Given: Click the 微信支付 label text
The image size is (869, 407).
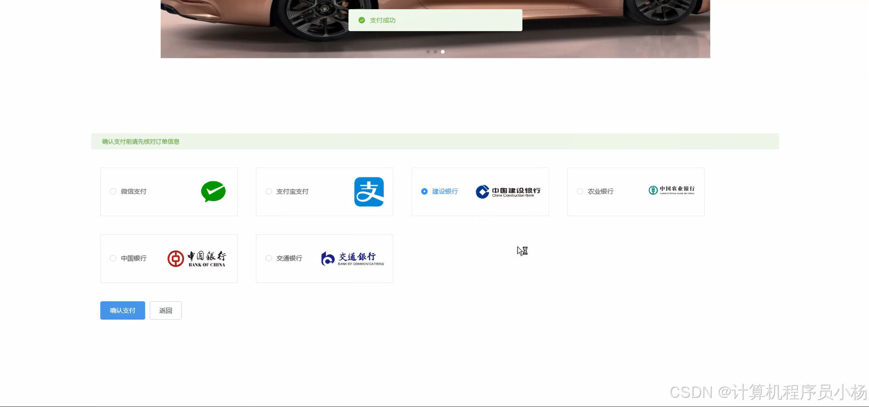Looking at the screenshot, I should point(134,191).
